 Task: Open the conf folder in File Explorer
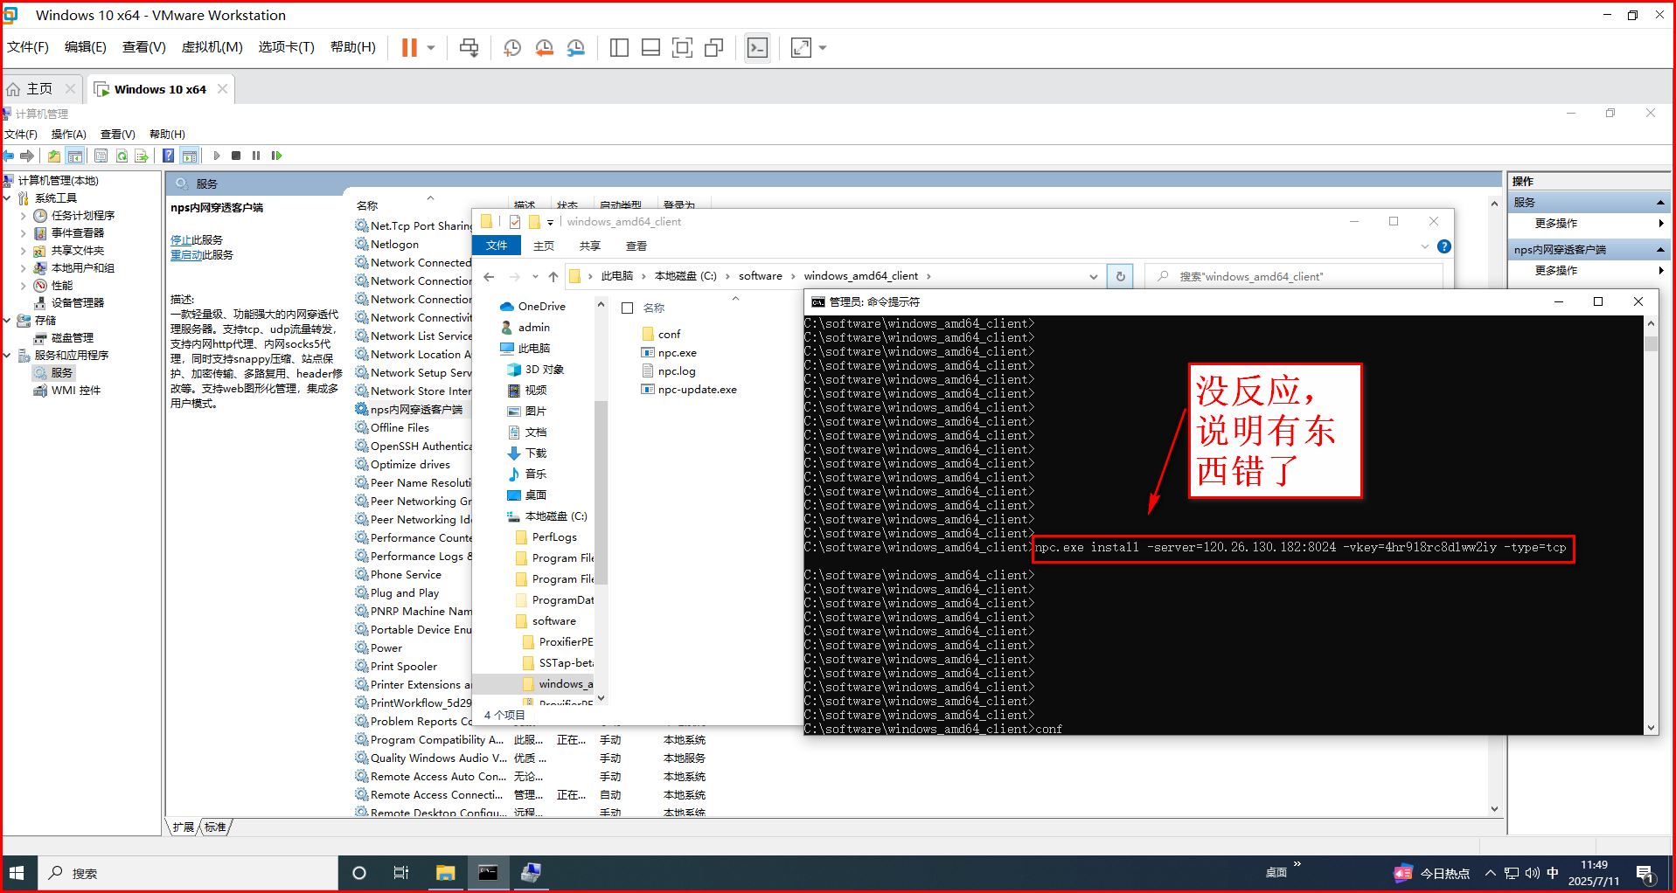pyautogui.click(x=669, y=335)
